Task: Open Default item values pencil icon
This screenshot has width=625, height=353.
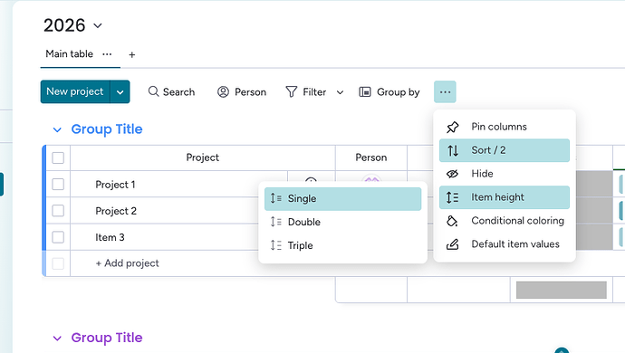Action: point(452,244)
